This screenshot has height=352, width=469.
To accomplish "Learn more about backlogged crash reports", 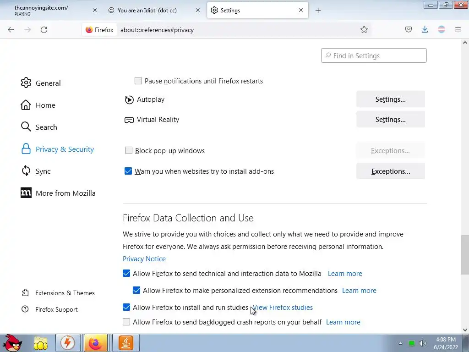I will click(x=343, y=322).
